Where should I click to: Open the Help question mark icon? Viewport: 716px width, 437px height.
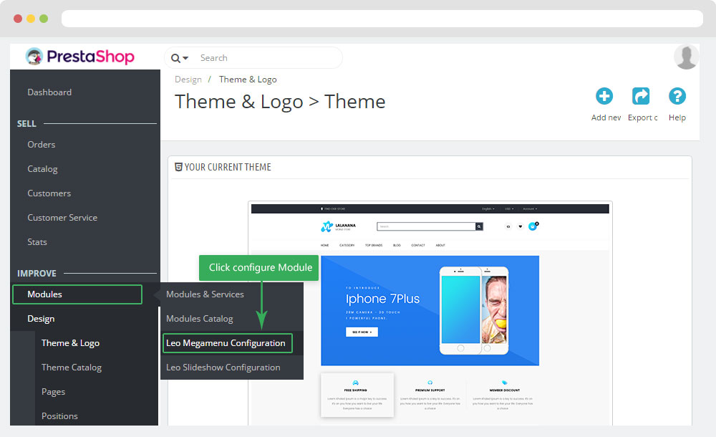(677, 96)
